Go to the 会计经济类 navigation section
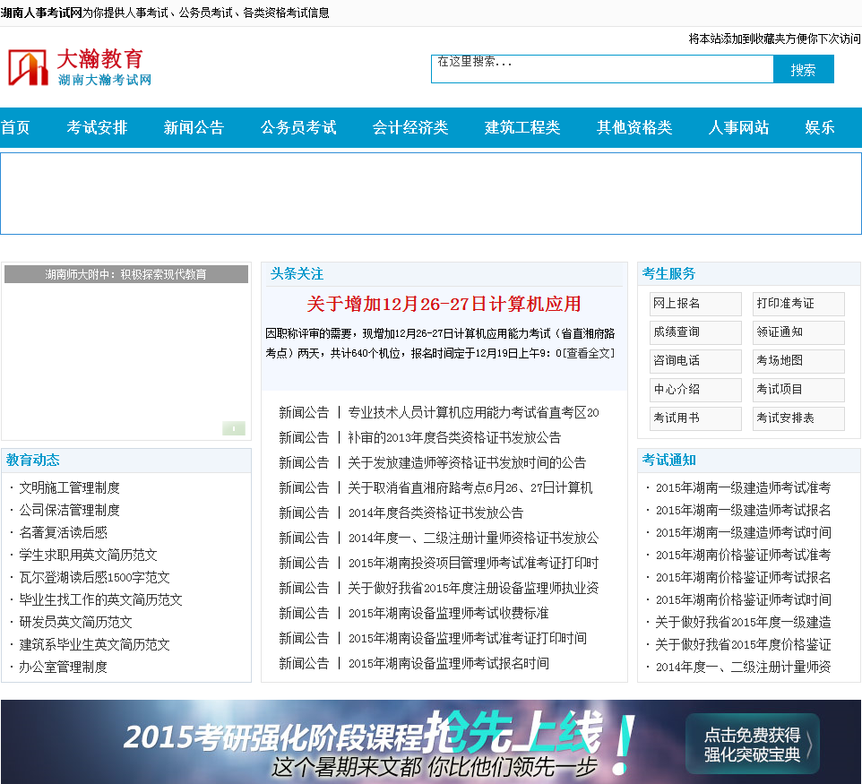The image size is (862, 784). (410, 127)
